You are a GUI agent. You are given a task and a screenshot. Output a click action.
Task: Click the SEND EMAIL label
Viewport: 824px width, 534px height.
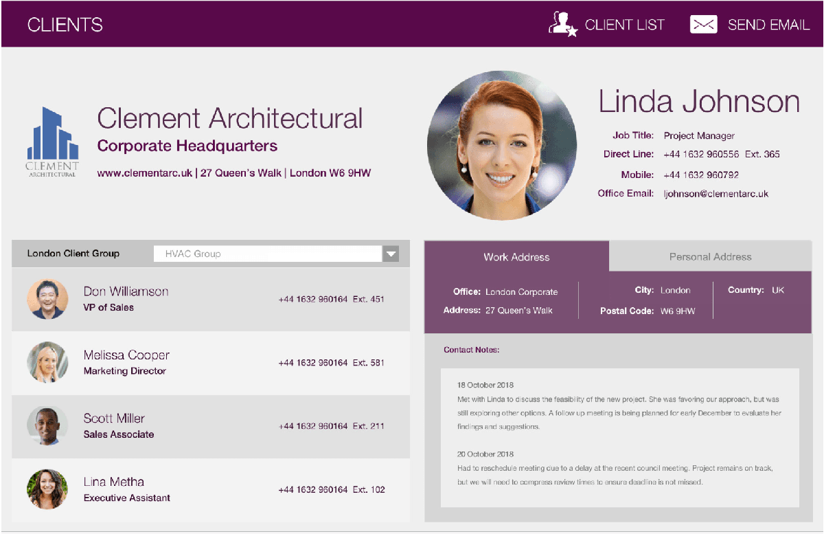click(769, 25)
